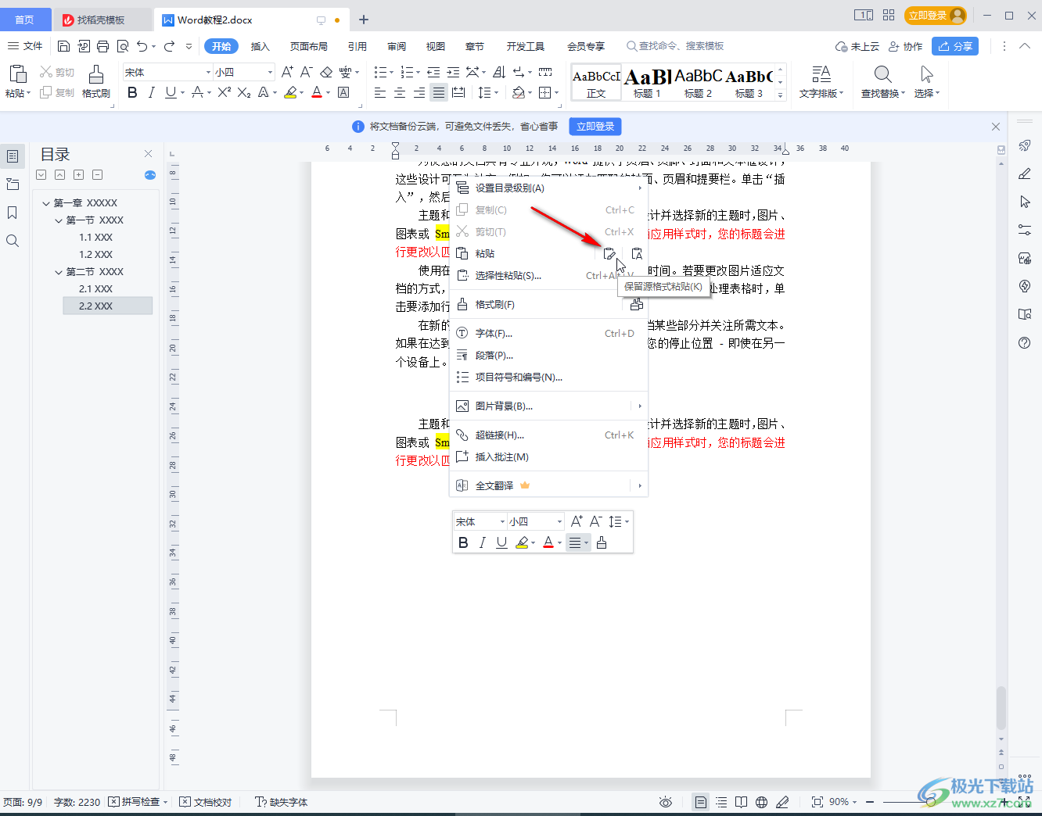Collapse the 第一节 XXXX outline node
Image resolution: width=1042 pixels, height=816 pixels.
coord(59,220)
